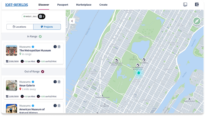Go to the Marketplace tab

[84, 5]
